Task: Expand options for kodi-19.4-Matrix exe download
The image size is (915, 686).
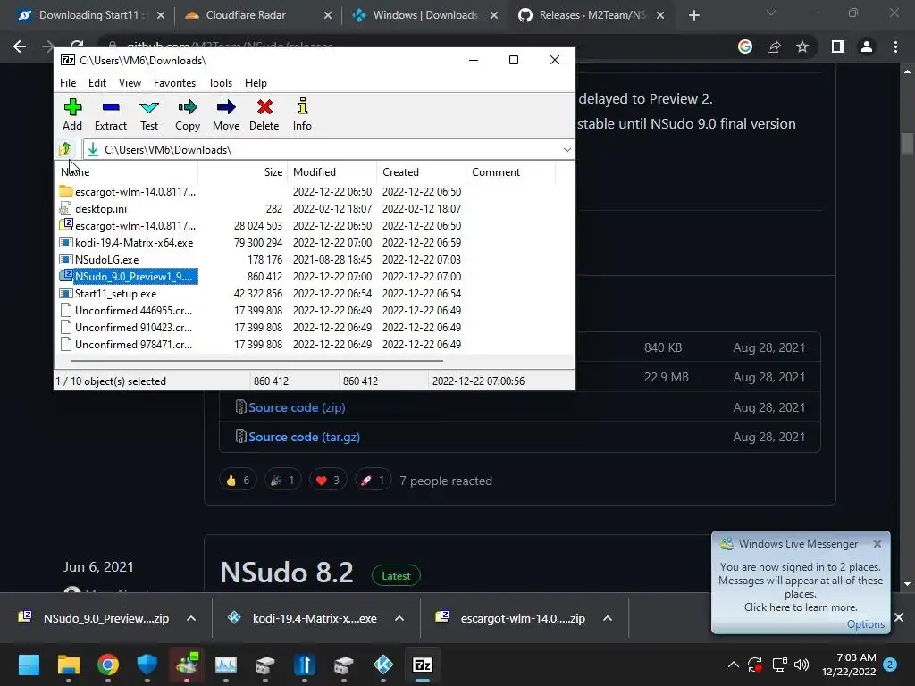Action: pos(399,618)
